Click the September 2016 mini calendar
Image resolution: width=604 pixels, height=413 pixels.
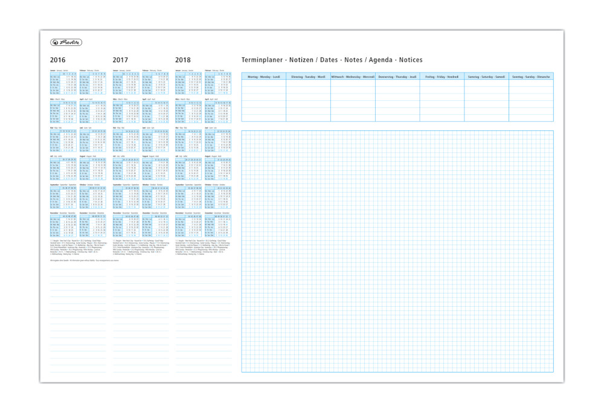pos(63,196)
